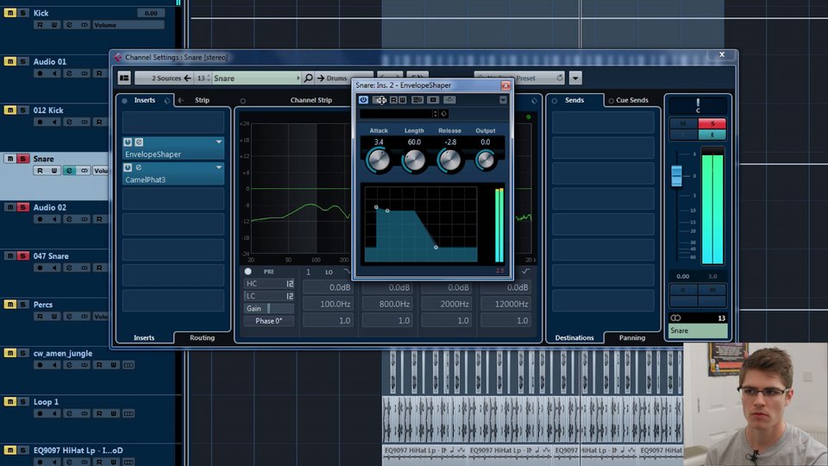The height and width of the screenshot is (466, 828).
Task: Toggle monitor on the 012 Kick track
Action: (54, 122)
